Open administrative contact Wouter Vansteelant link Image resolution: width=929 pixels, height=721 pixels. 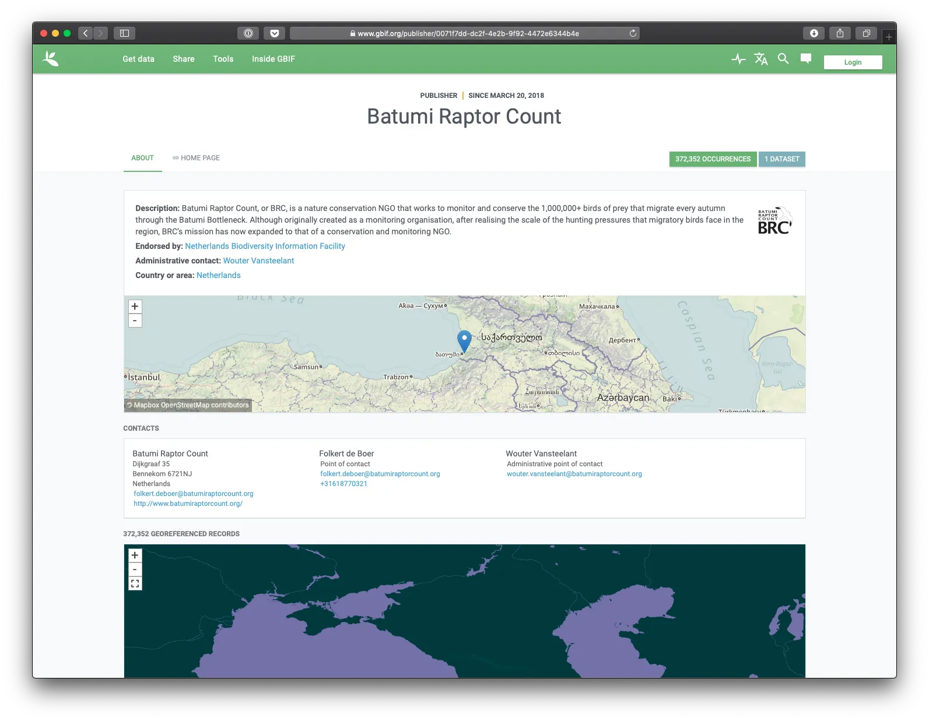pyautogui.click(x=258, y=261)
